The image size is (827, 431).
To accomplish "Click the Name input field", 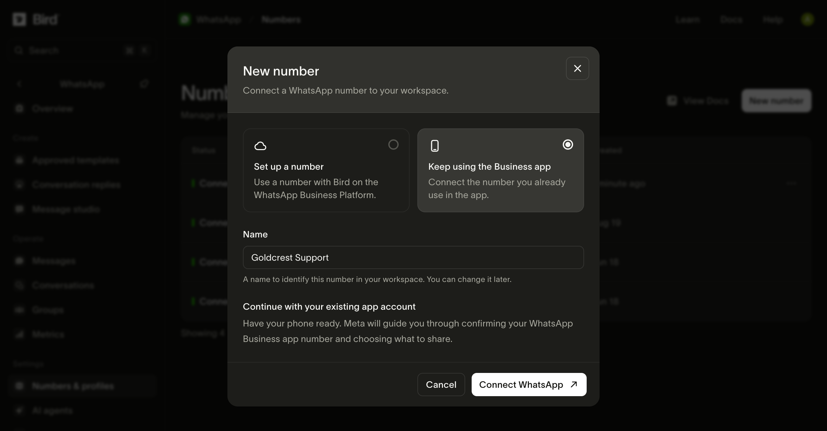I will click(x=413, y=257).
